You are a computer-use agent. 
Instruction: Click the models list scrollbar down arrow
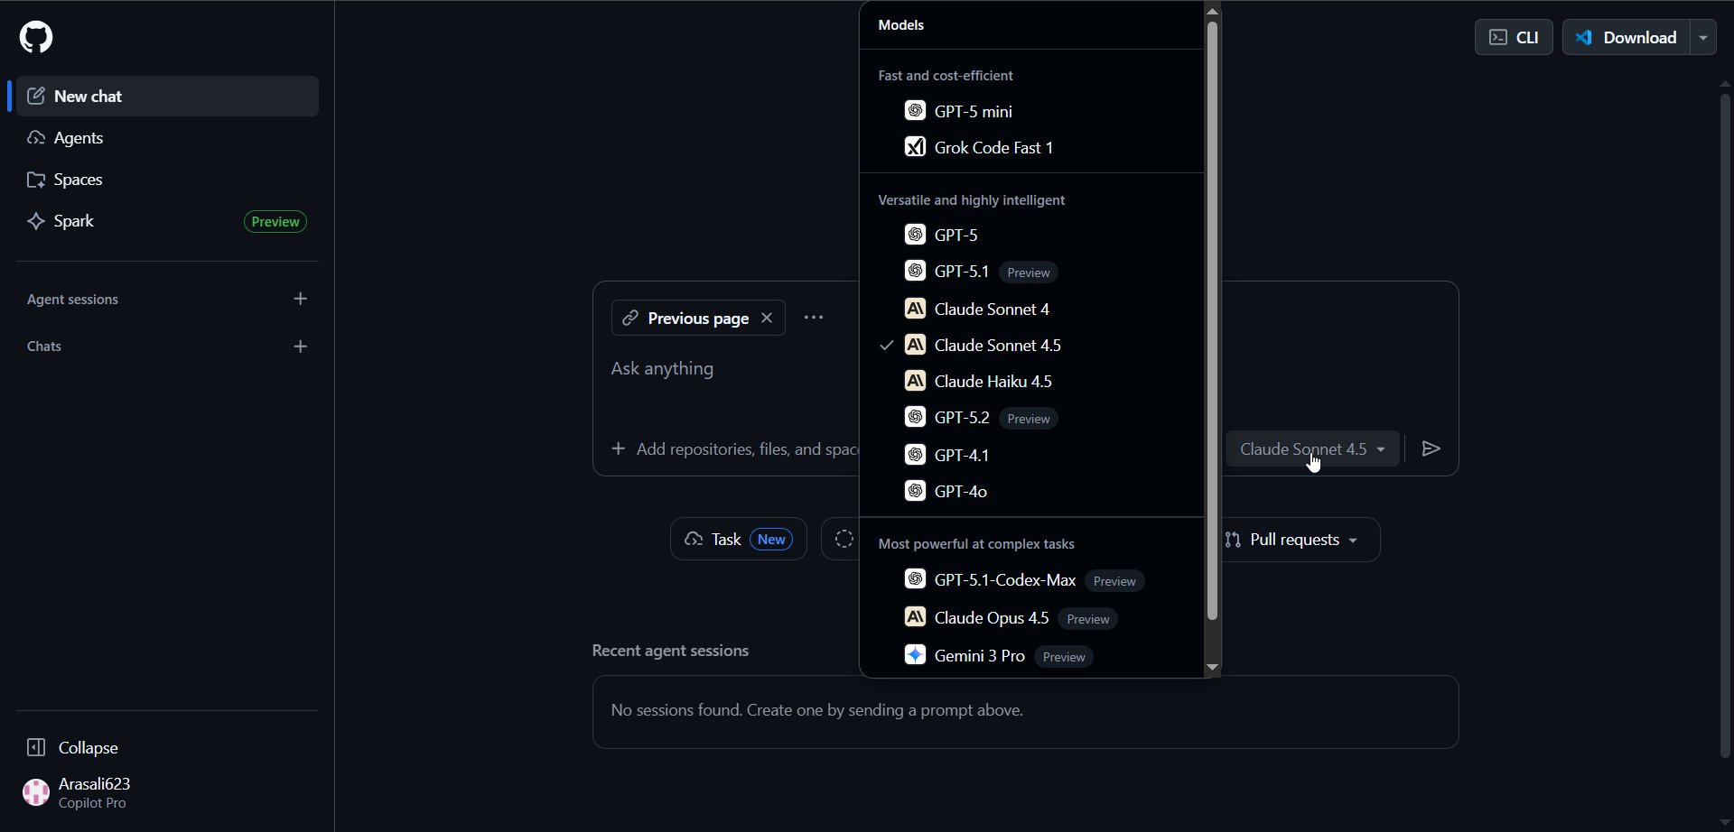pyautogui.click(x=1212, y=667)
